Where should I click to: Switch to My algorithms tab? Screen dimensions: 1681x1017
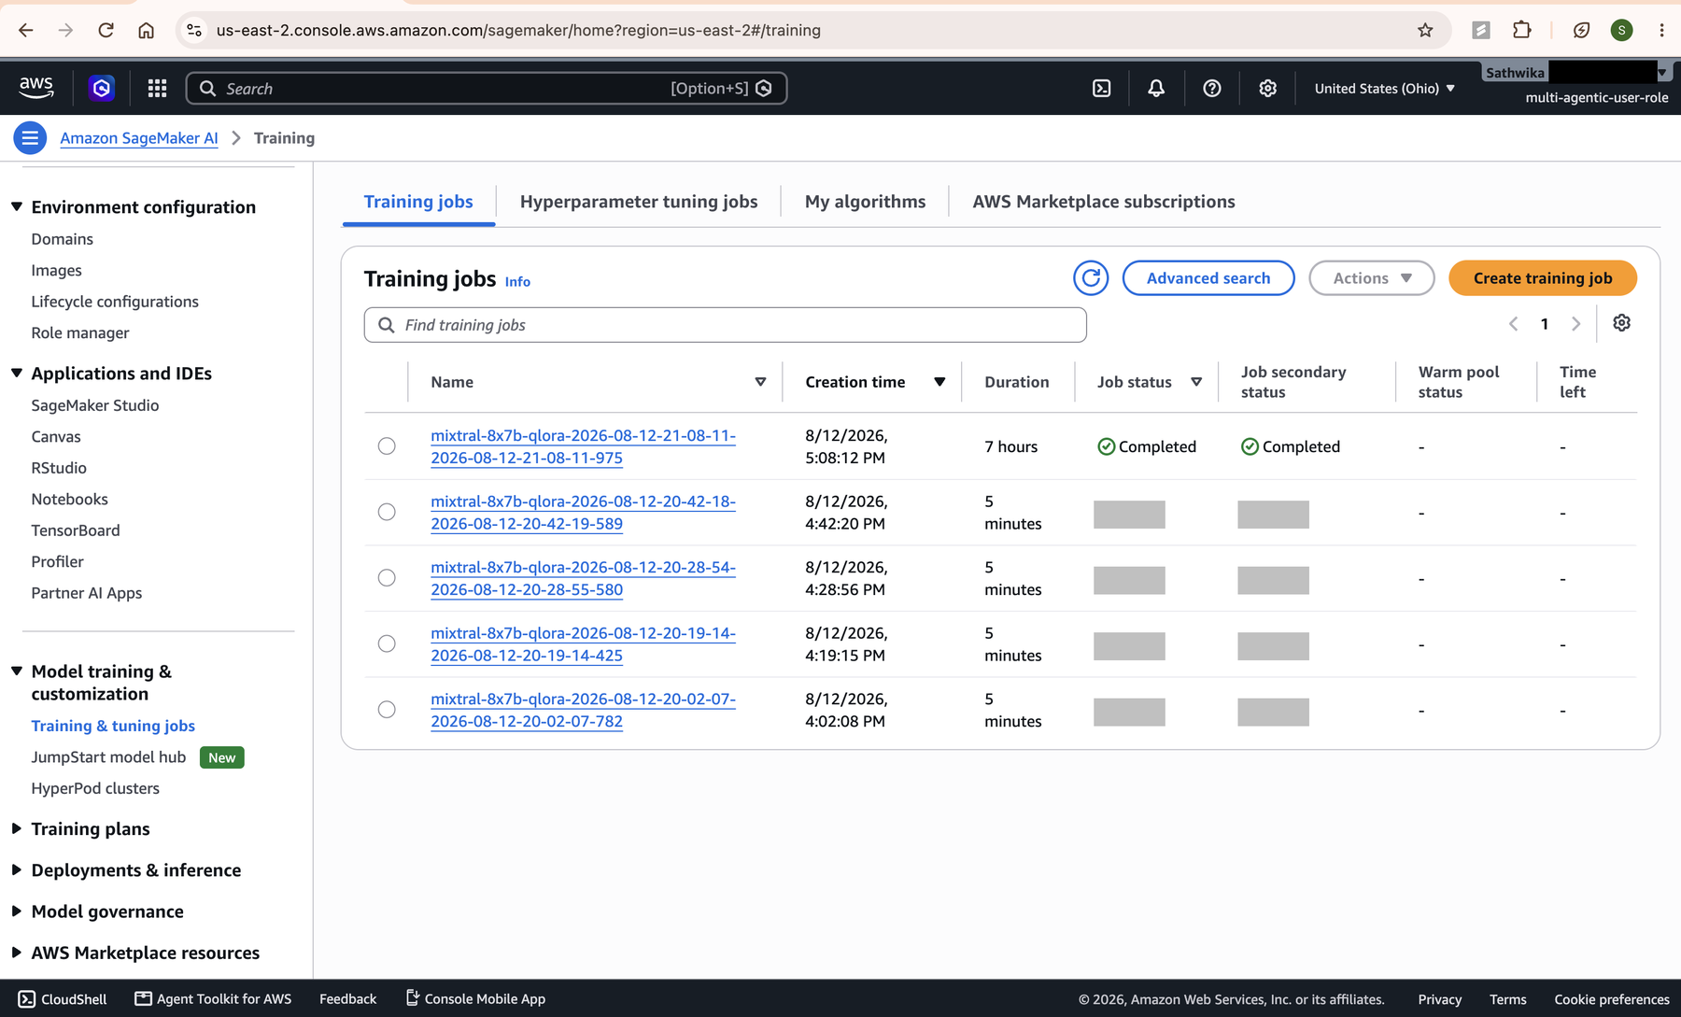[x=866, y=202]
